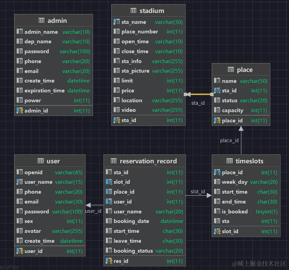289x270 pixels.
Task: Select the video column in stadium
Action: 148,110
